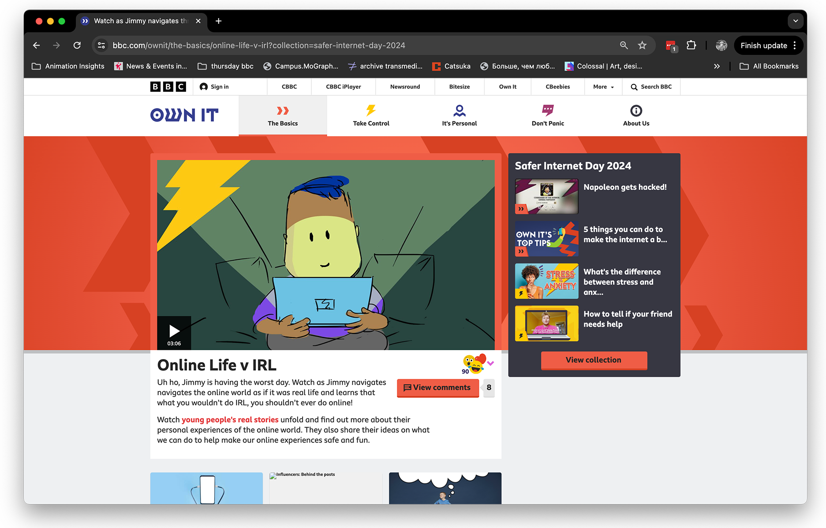Select Own It in the BBC nav
The height and width of the screenshot is (528, 826).
click(x=508, y=87)
